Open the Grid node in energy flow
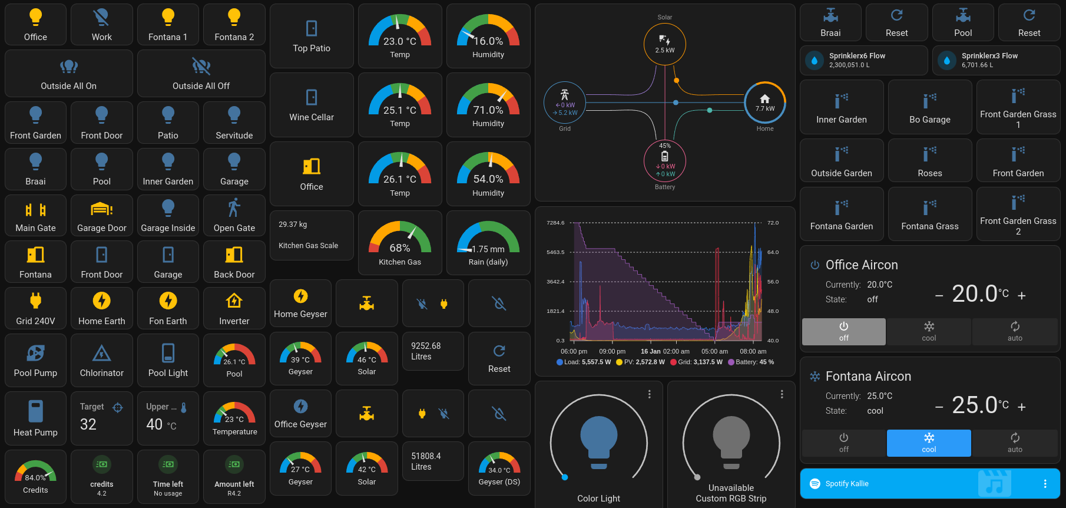Screen dimensions: 1066x508 [564, 103]
